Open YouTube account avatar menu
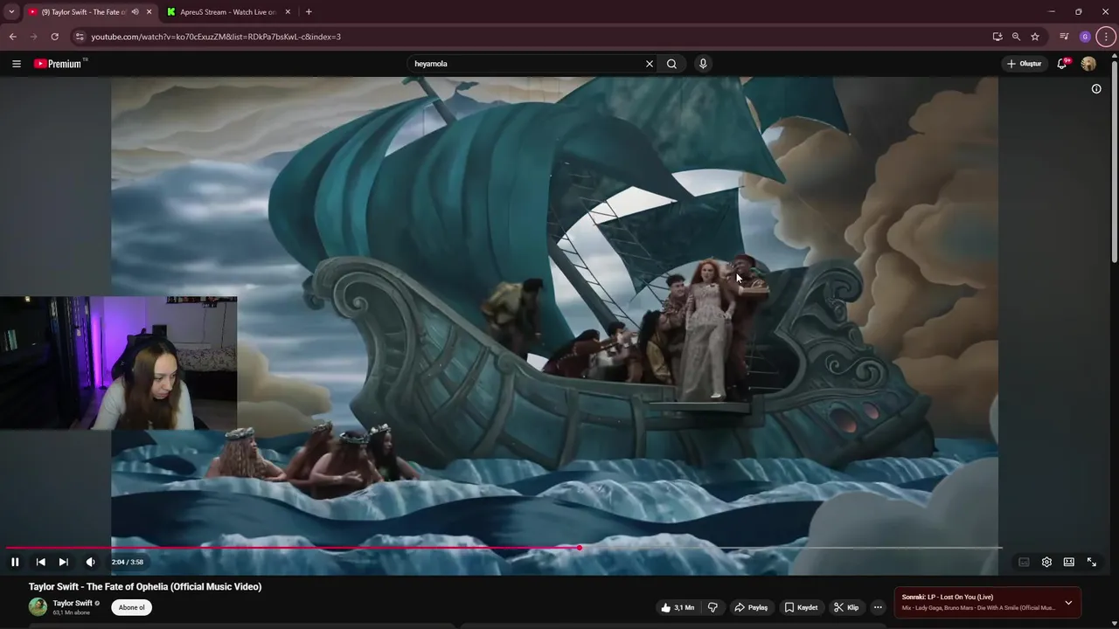 coord(1088,64)
